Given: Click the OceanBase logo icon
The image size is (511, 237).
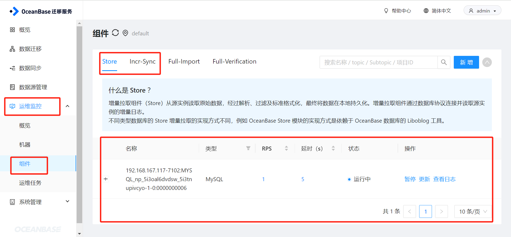Looking at the screenshot, I should click(14, 11).
